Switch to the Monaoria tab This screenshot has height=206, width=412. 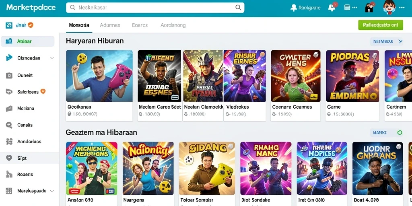tap(79, 25)
